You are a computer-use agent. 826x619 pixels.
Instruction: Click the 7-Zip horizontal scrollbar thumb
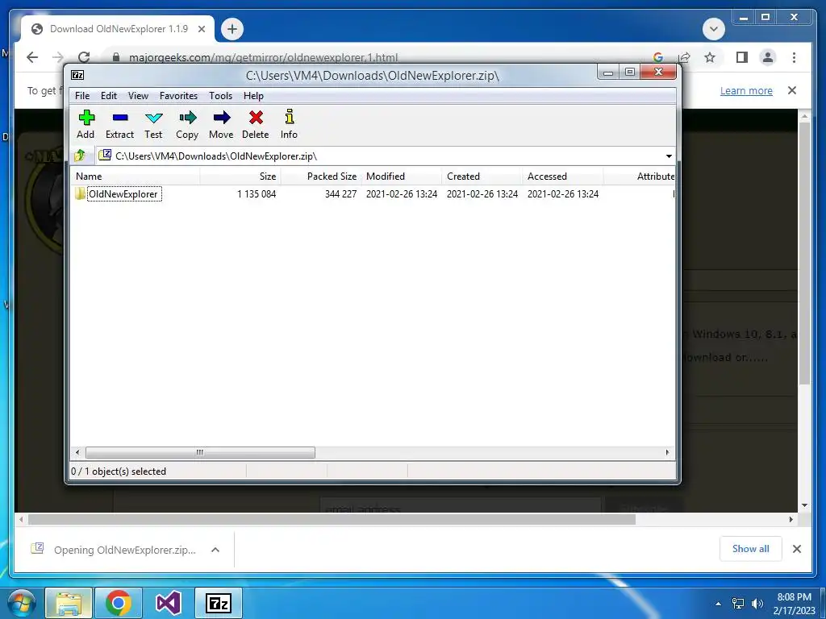(200, 452)
